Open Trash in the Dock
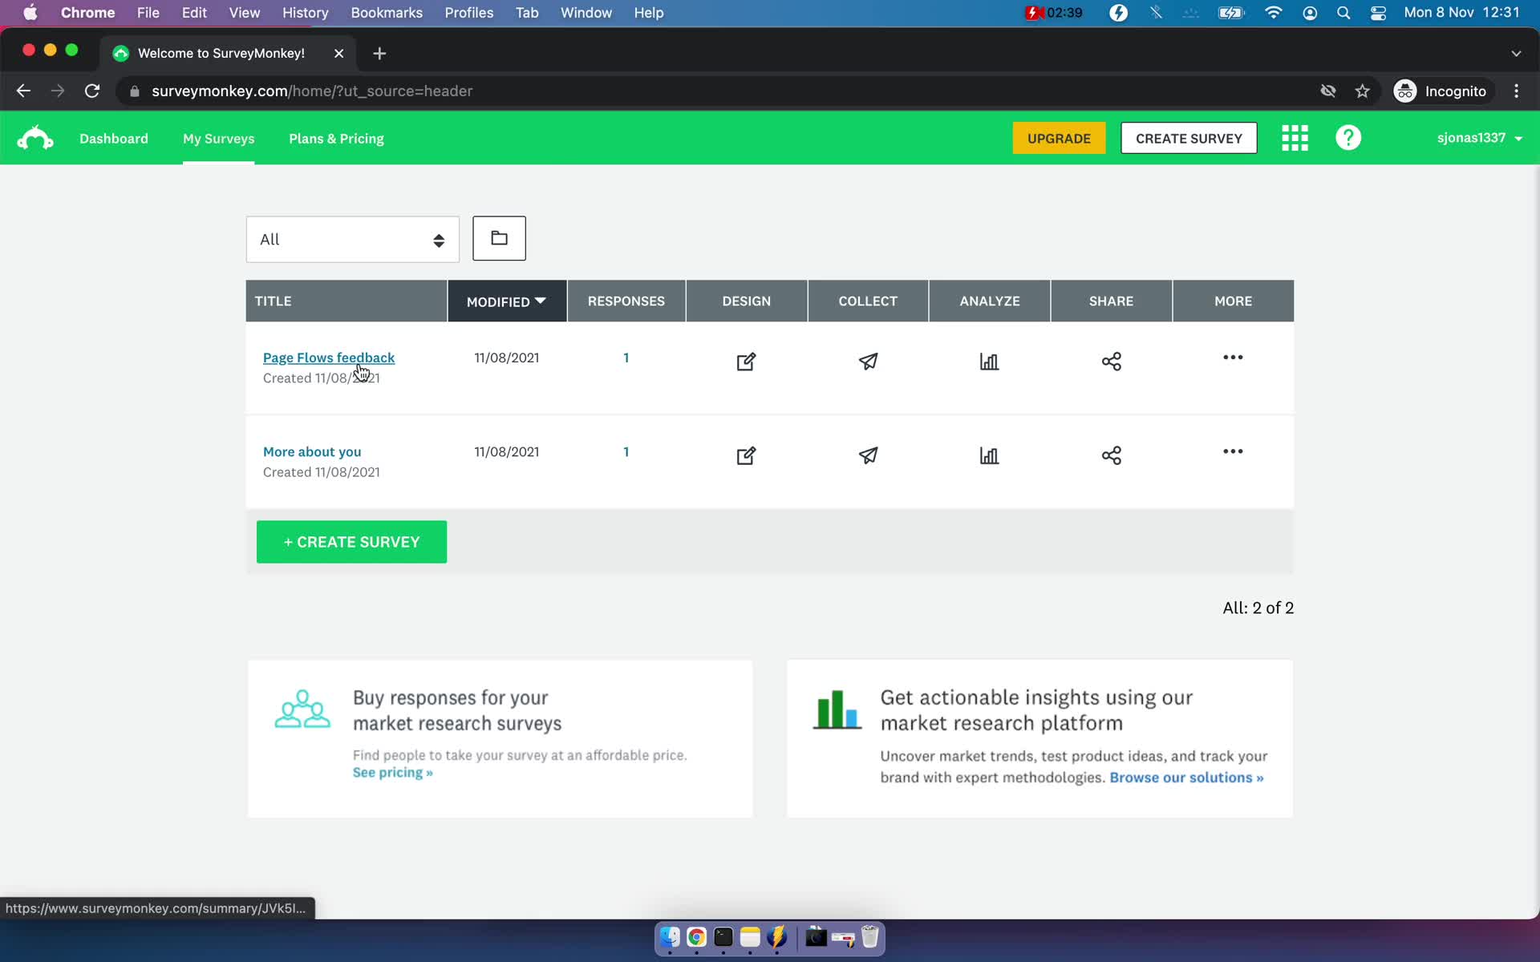 (x=870, y=937)
